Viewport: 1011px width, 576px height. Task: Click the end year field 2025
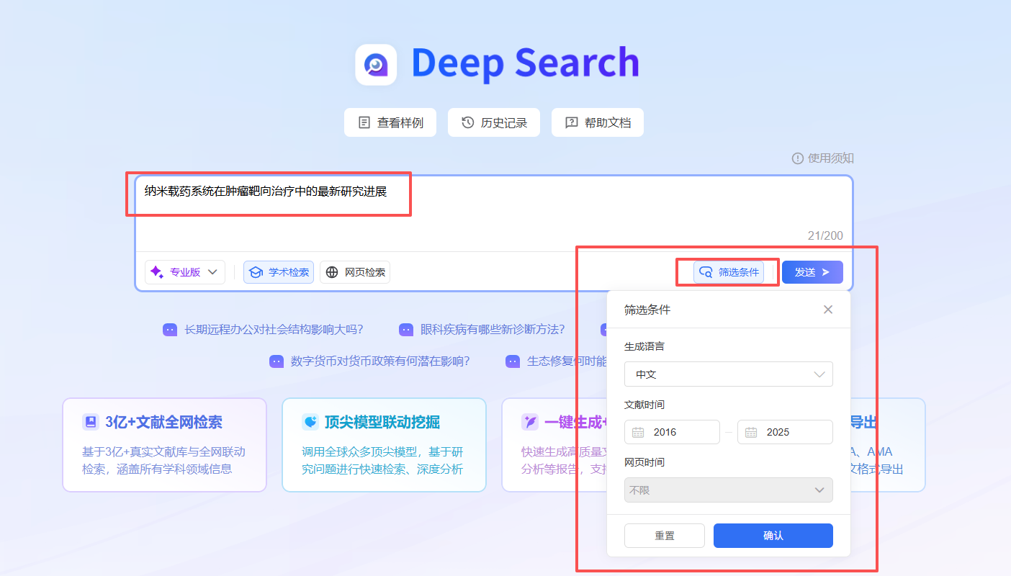click(785, 432)
